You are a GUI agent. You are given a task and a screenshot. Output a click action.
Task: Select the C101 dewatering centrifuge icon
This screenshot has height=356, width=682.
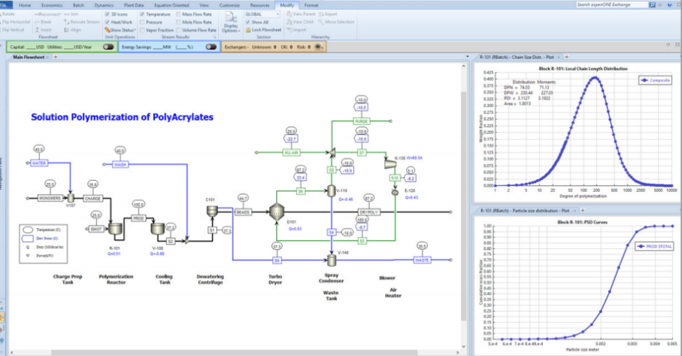[x=212, y=211]
